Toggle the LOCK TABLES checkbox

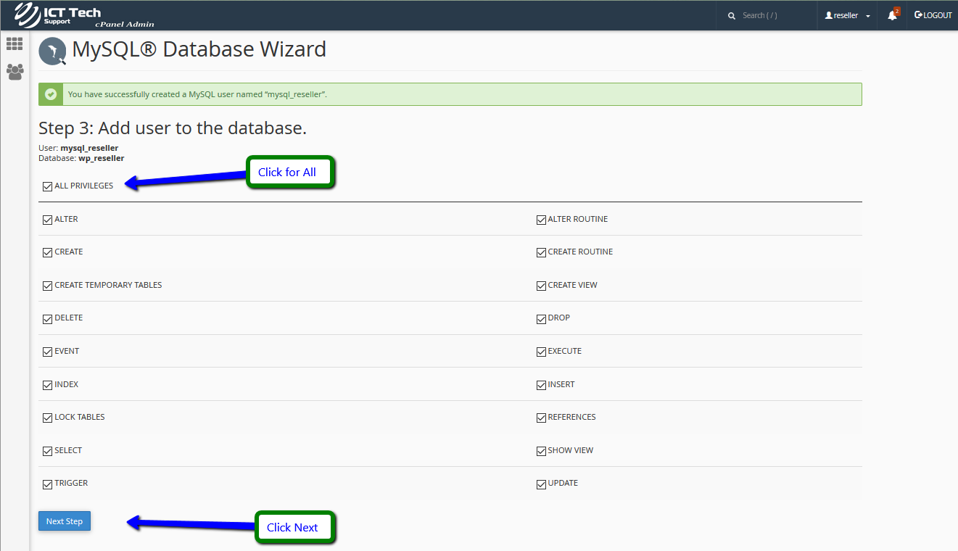[48, 418]
